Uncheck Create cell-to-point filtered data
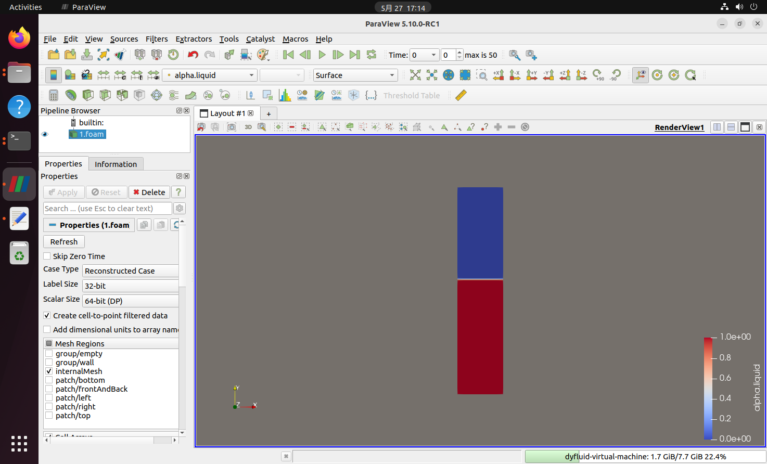Image resolution: width=767 pixels, height=464 pixels. click(47, 315)
